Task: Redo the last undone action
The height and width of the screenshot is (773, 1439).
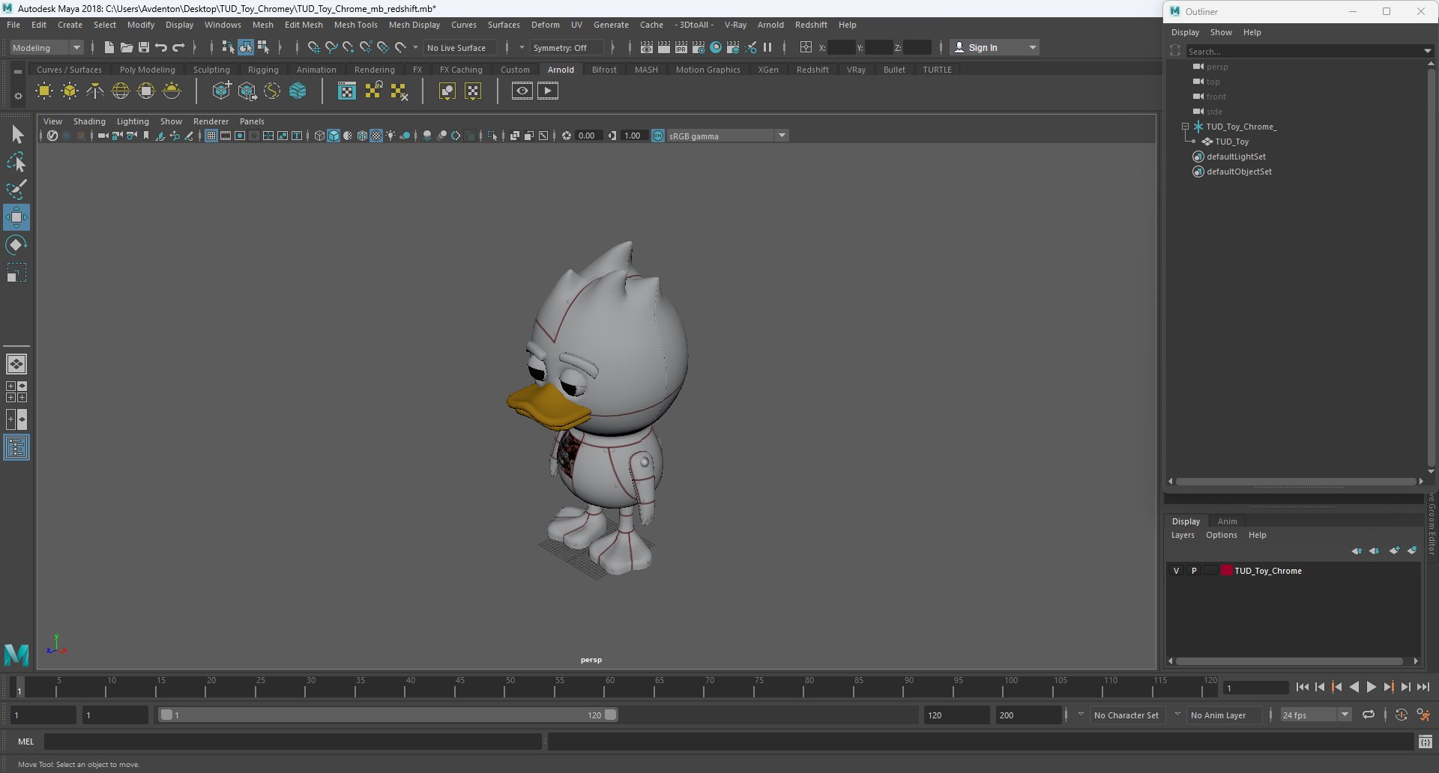Action: pos(178,47)
